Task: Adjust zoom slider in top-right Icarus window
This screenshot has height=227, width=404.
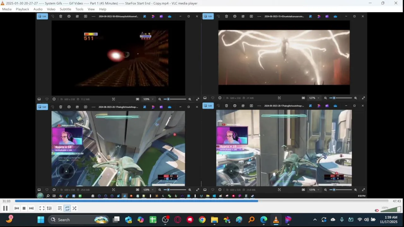Action: 340,98
